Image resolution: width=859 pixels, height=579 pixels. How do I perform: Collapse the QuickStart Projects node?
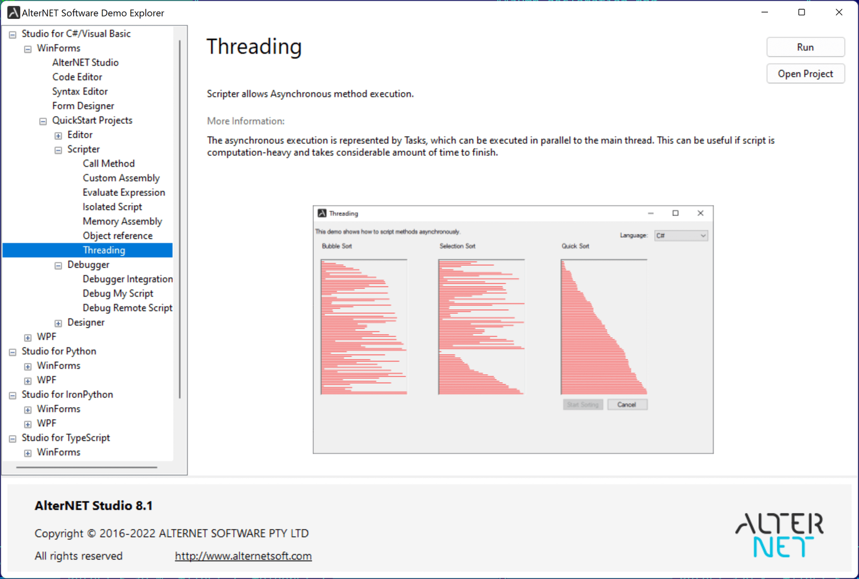42,121
